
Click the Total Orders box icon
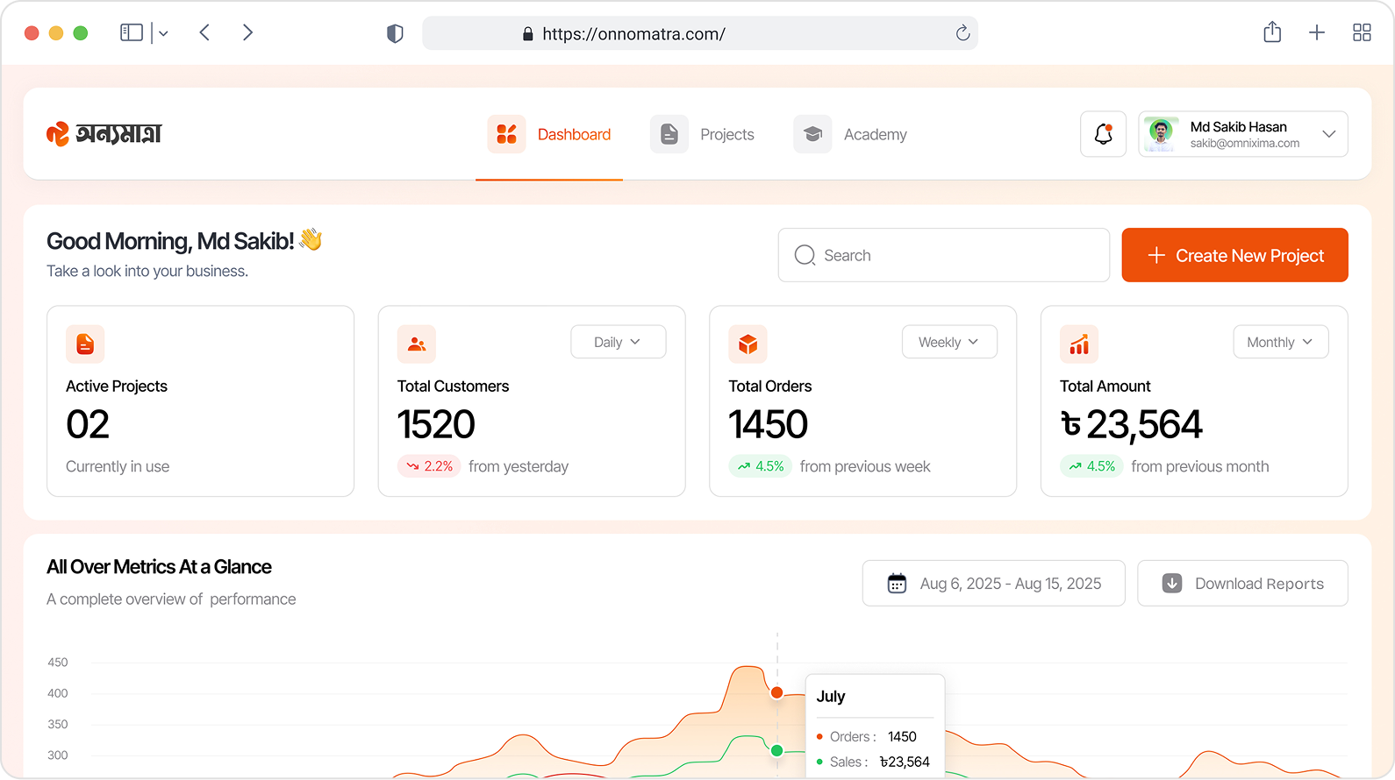click(x=748, y=344)
